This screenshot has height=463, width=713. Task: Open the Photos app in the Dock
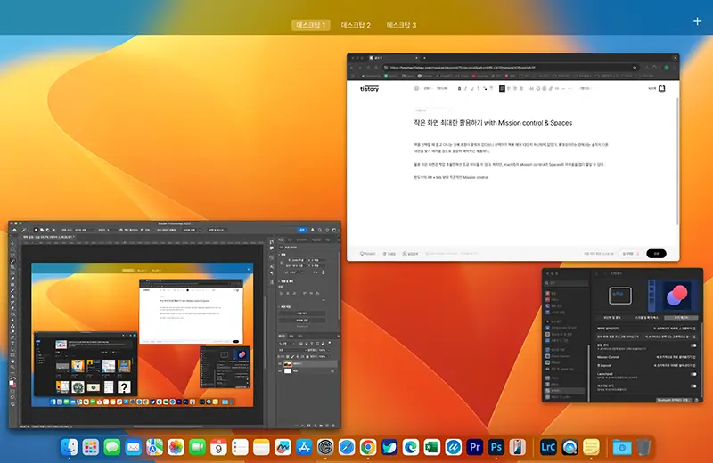coord(176,448)
